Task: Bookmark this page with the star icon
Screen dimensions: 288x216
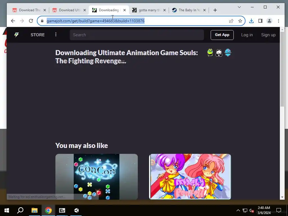Action: [240, 21]
